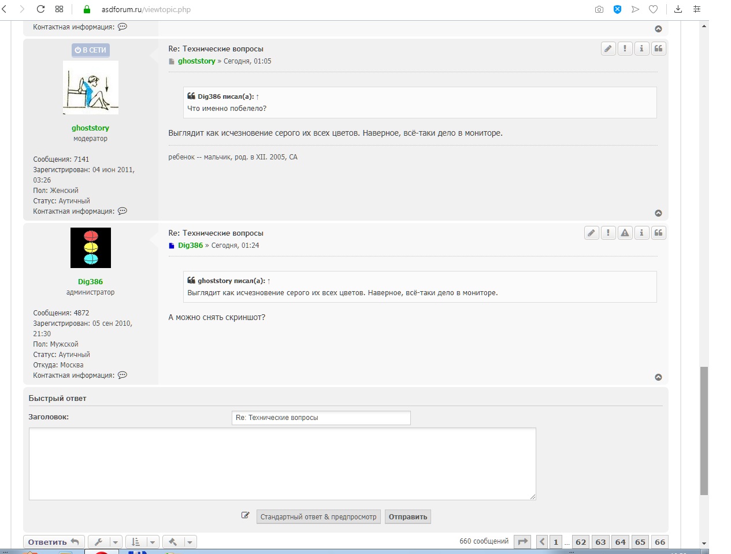Screen dimensions: 731x554
Task: Open the display and sorting options dropdown
Action: pyautogui.click(x=142, y=542)
